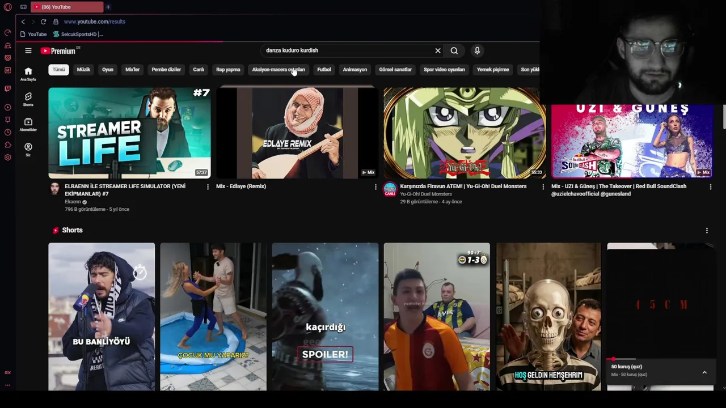Open the Shorts section three-dot menu
The width and height of the screenshot is (726, 408).
[x=707, y=230]
